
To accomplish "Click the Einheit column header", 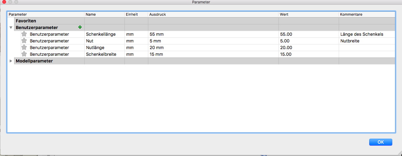I will coord(136,15).
